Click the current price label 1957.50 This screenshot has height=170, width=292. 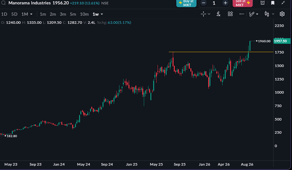click(282, 41)
